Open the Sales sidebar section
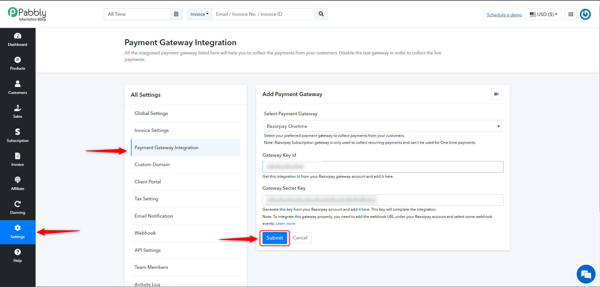The image size is (600, 287). [x=18, y=112]
